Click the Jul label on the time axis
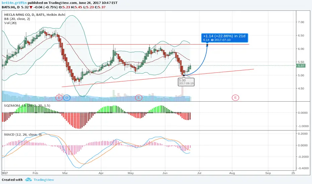The height and width of the screenshot is (184, 312). pos(199,173)
